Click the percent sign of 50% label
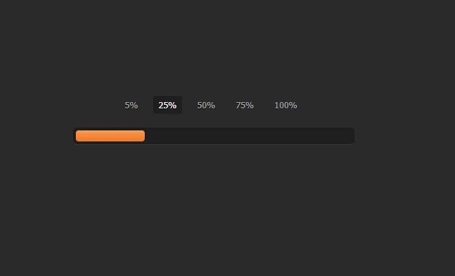Viewport: 455px width, 276px height. pos(211,105)
